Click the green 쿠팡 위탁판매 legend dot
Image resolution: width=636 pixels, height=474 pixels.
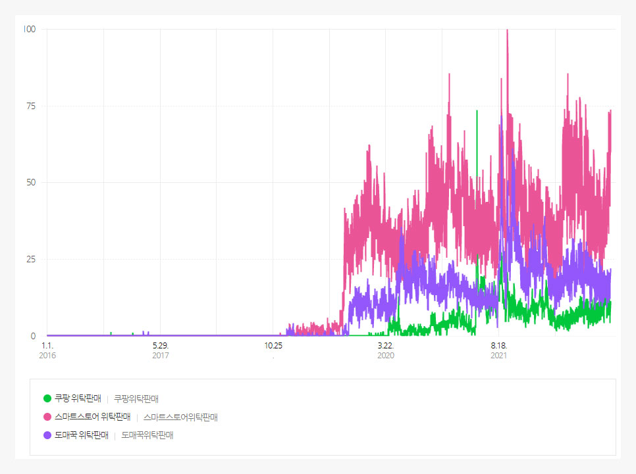coord(47,398)
